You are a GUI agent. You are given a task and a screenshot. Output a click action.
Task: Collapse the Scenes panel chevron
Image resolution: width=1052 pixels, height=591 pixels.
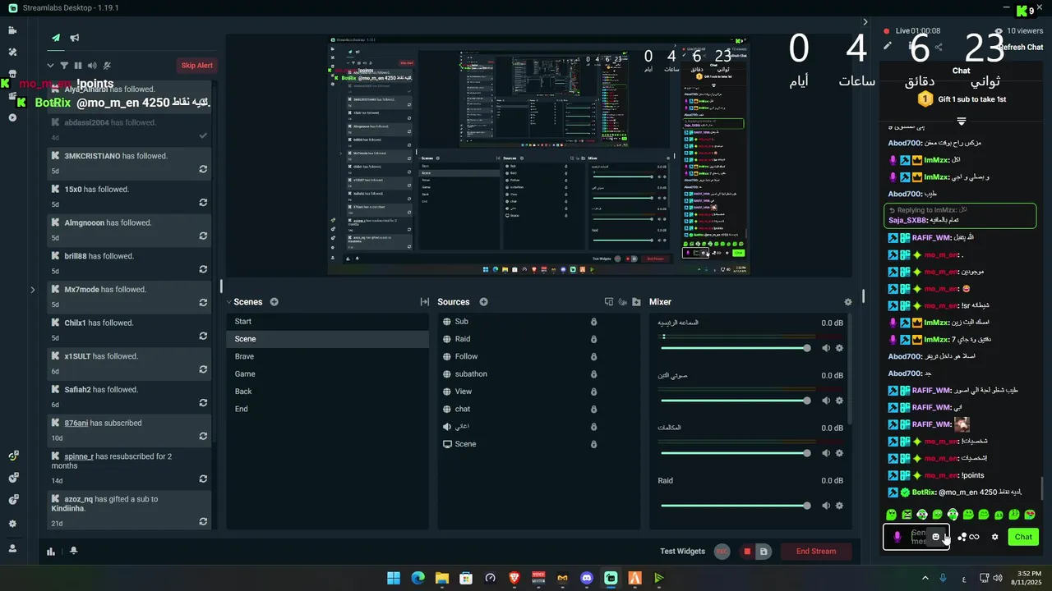click(x=229, y=302)
